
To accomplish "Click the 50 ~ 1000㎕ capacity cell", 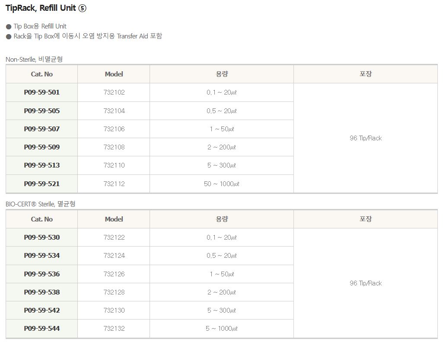I will point(221,184).
